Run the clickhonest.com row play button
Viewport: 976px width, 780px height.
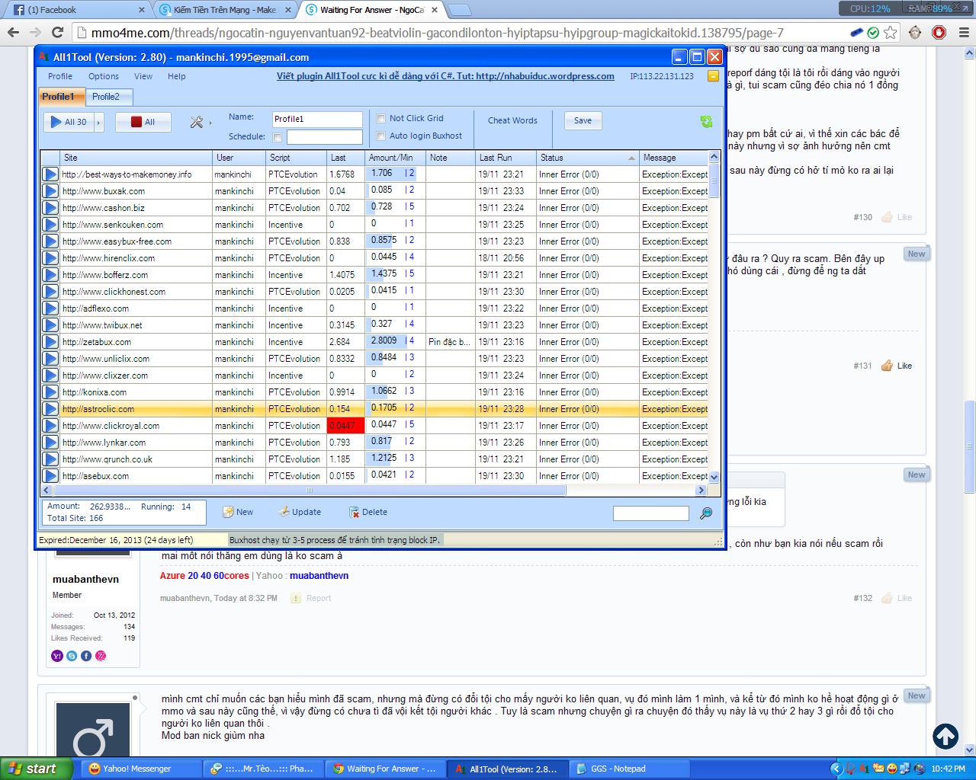tap(50, 292)
